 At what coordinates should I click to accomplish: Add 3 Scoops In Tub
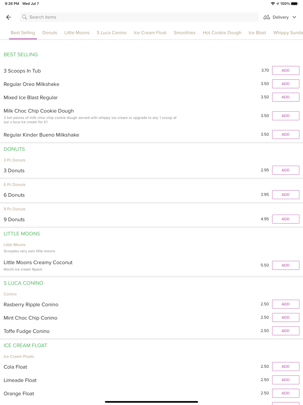tap(285, 70)
